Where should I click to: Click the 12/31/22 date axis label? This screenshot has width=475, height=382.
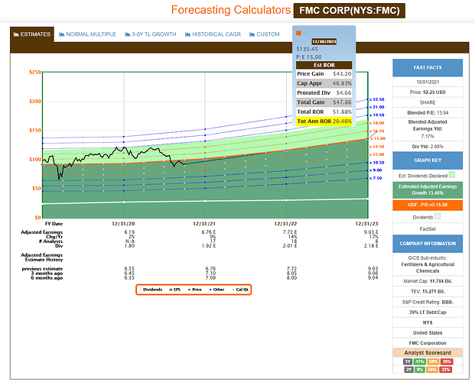point(285,224)
